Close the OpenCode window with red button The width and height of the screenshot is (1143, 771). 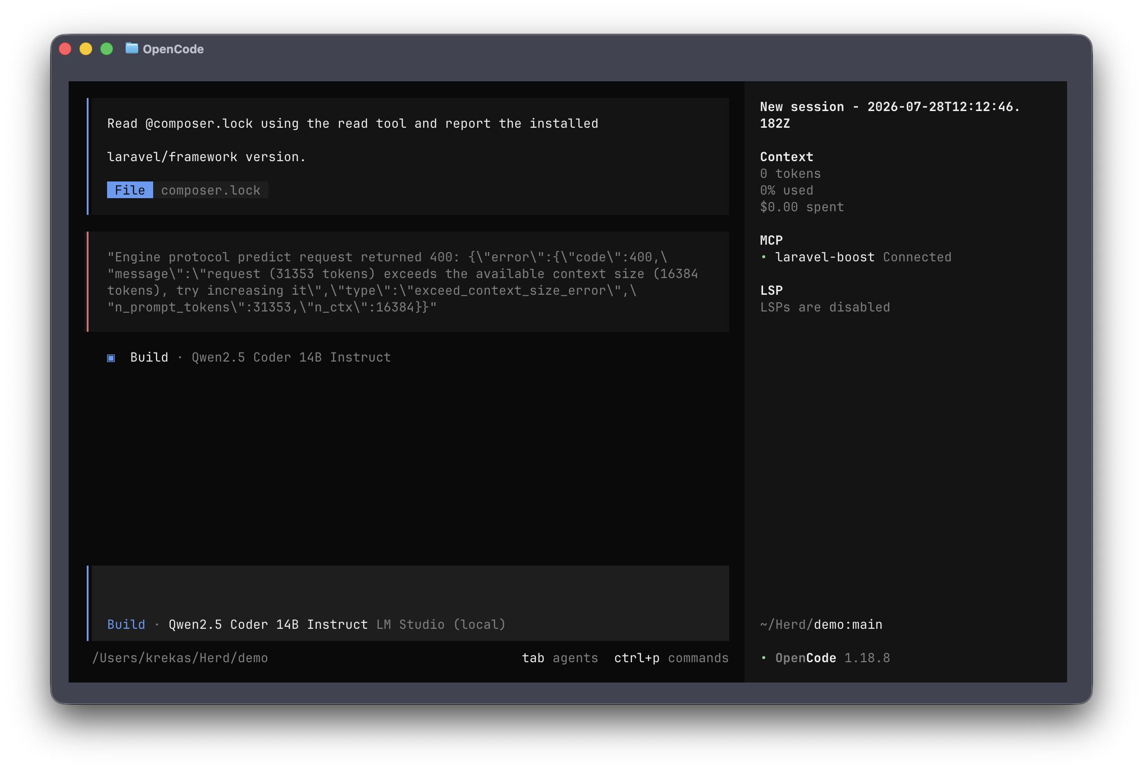[65, 49]
